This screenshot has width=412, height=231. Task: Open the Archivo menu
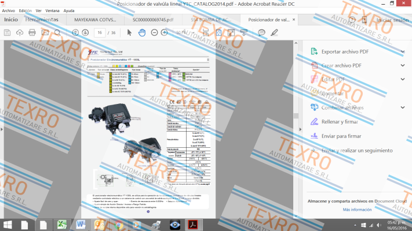pos(9,11)
